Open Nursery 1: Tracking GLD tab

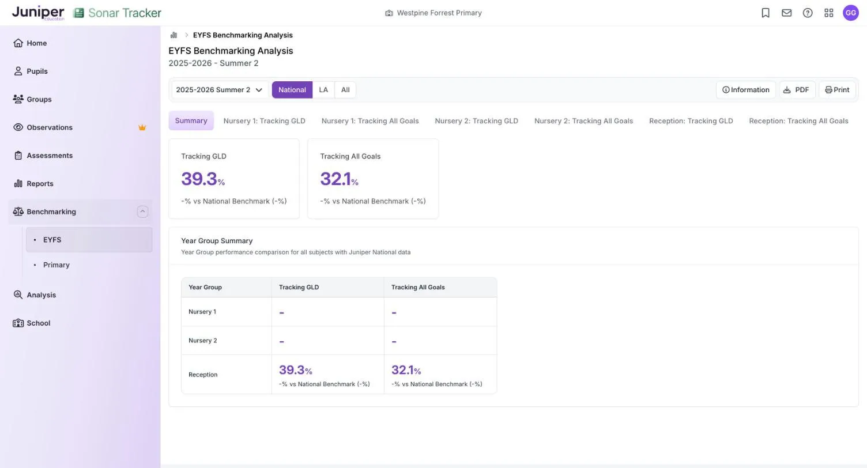click(x=265, y=121)
